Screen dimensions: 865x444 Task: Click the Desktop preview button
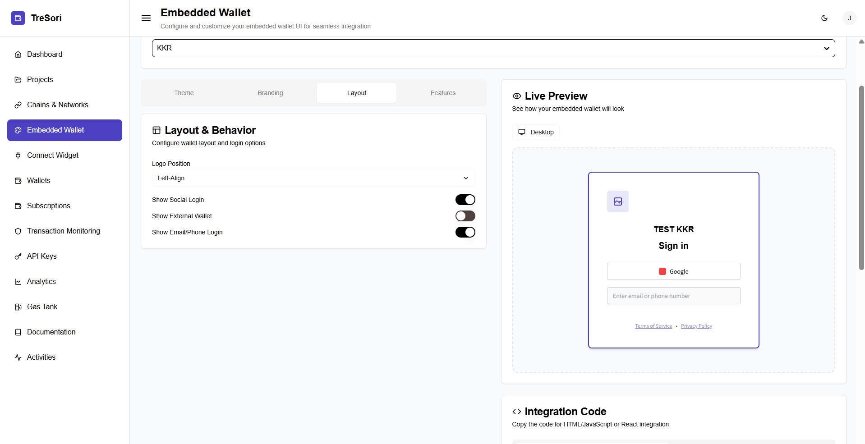tap(536, 132)
